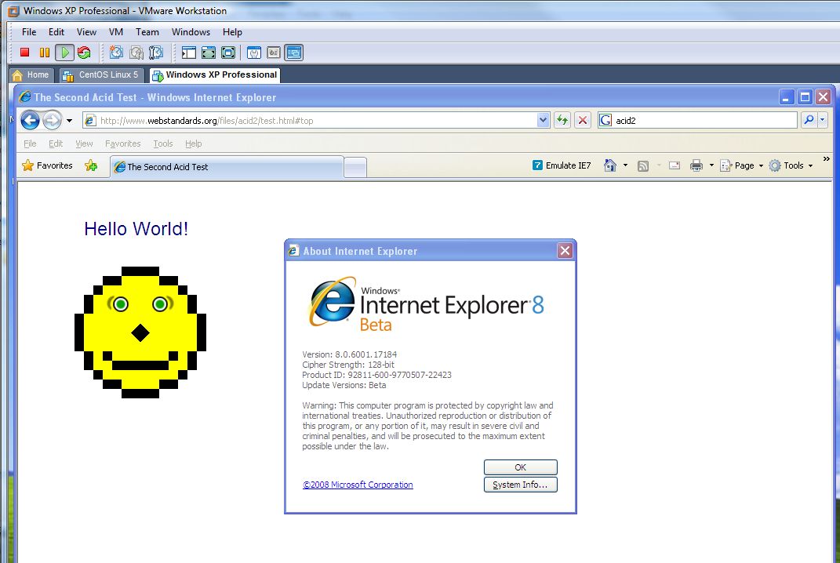Open the home button dropdown arrow
The image size is (840, 563).
[625, 165]
